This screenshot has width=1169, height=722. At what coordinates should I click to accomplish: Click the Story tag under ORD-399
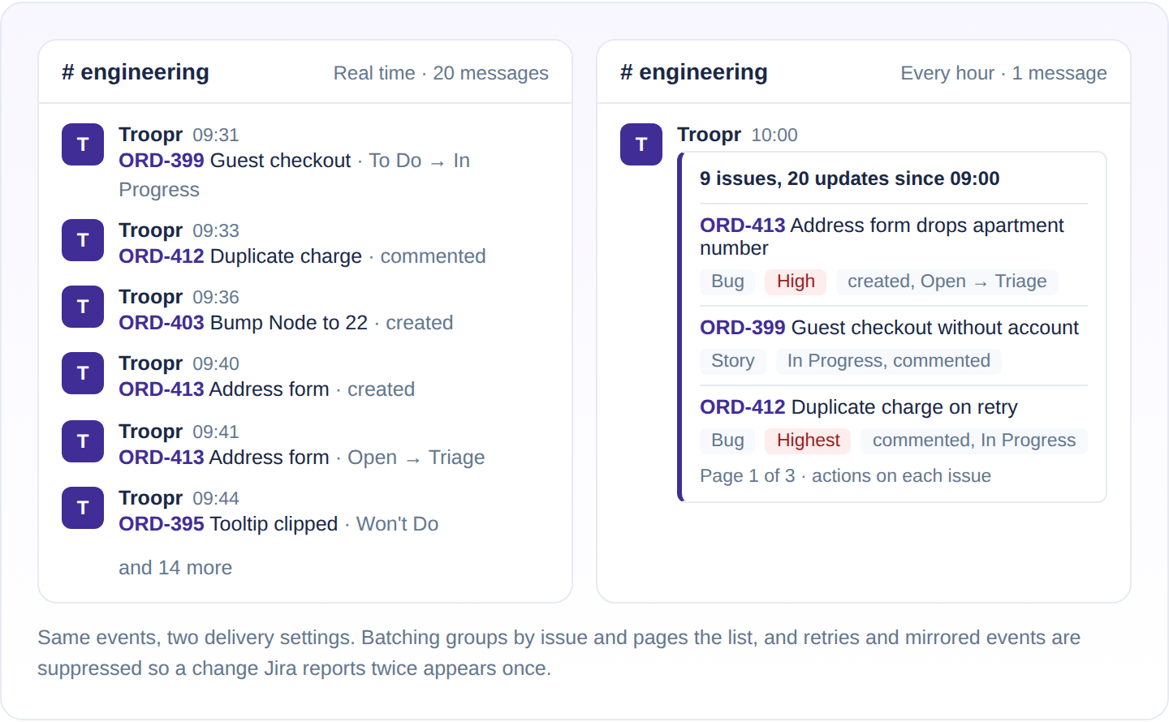click(733, 361)
